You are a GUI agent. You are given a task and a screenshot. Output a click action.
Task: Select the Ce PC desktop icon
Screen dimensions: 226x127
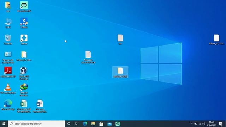[8, 23]
